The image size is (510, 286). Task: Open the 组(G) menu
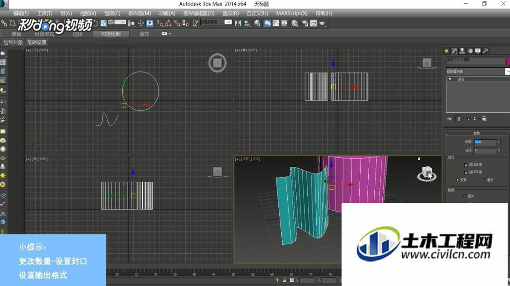point(66,14)
